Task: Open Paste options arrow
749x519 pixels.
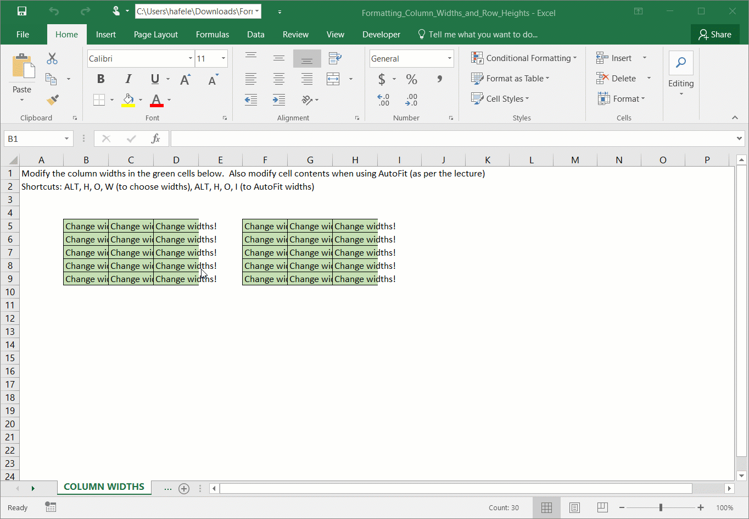Action: [x=22, y=100]
